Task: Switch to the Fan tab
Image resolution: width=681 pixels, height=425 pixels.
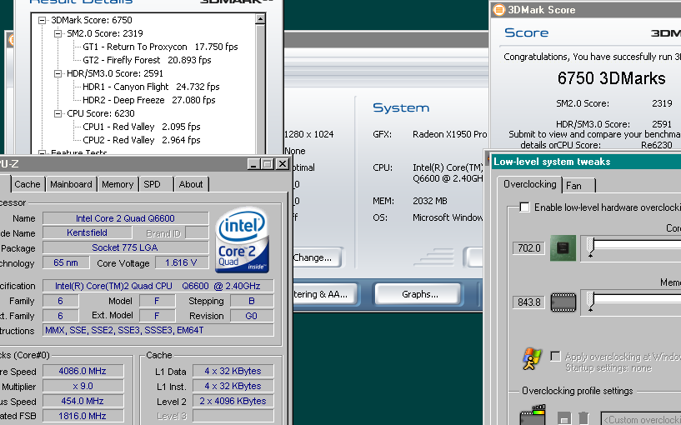Action: point(578,185)
